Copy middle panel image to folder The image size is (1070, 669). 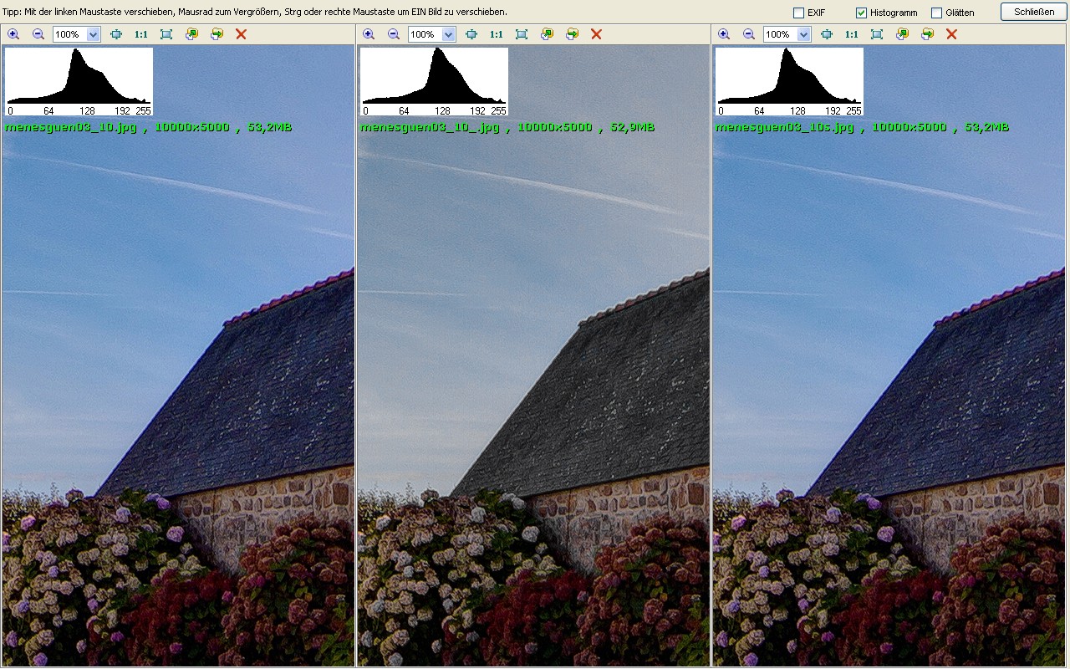[x=547, y=34]
